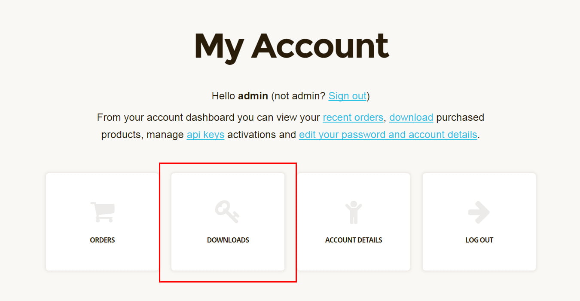Screen dimensions: 580x301
Task: Open the api keys link
Action: (x=205, y=135)
